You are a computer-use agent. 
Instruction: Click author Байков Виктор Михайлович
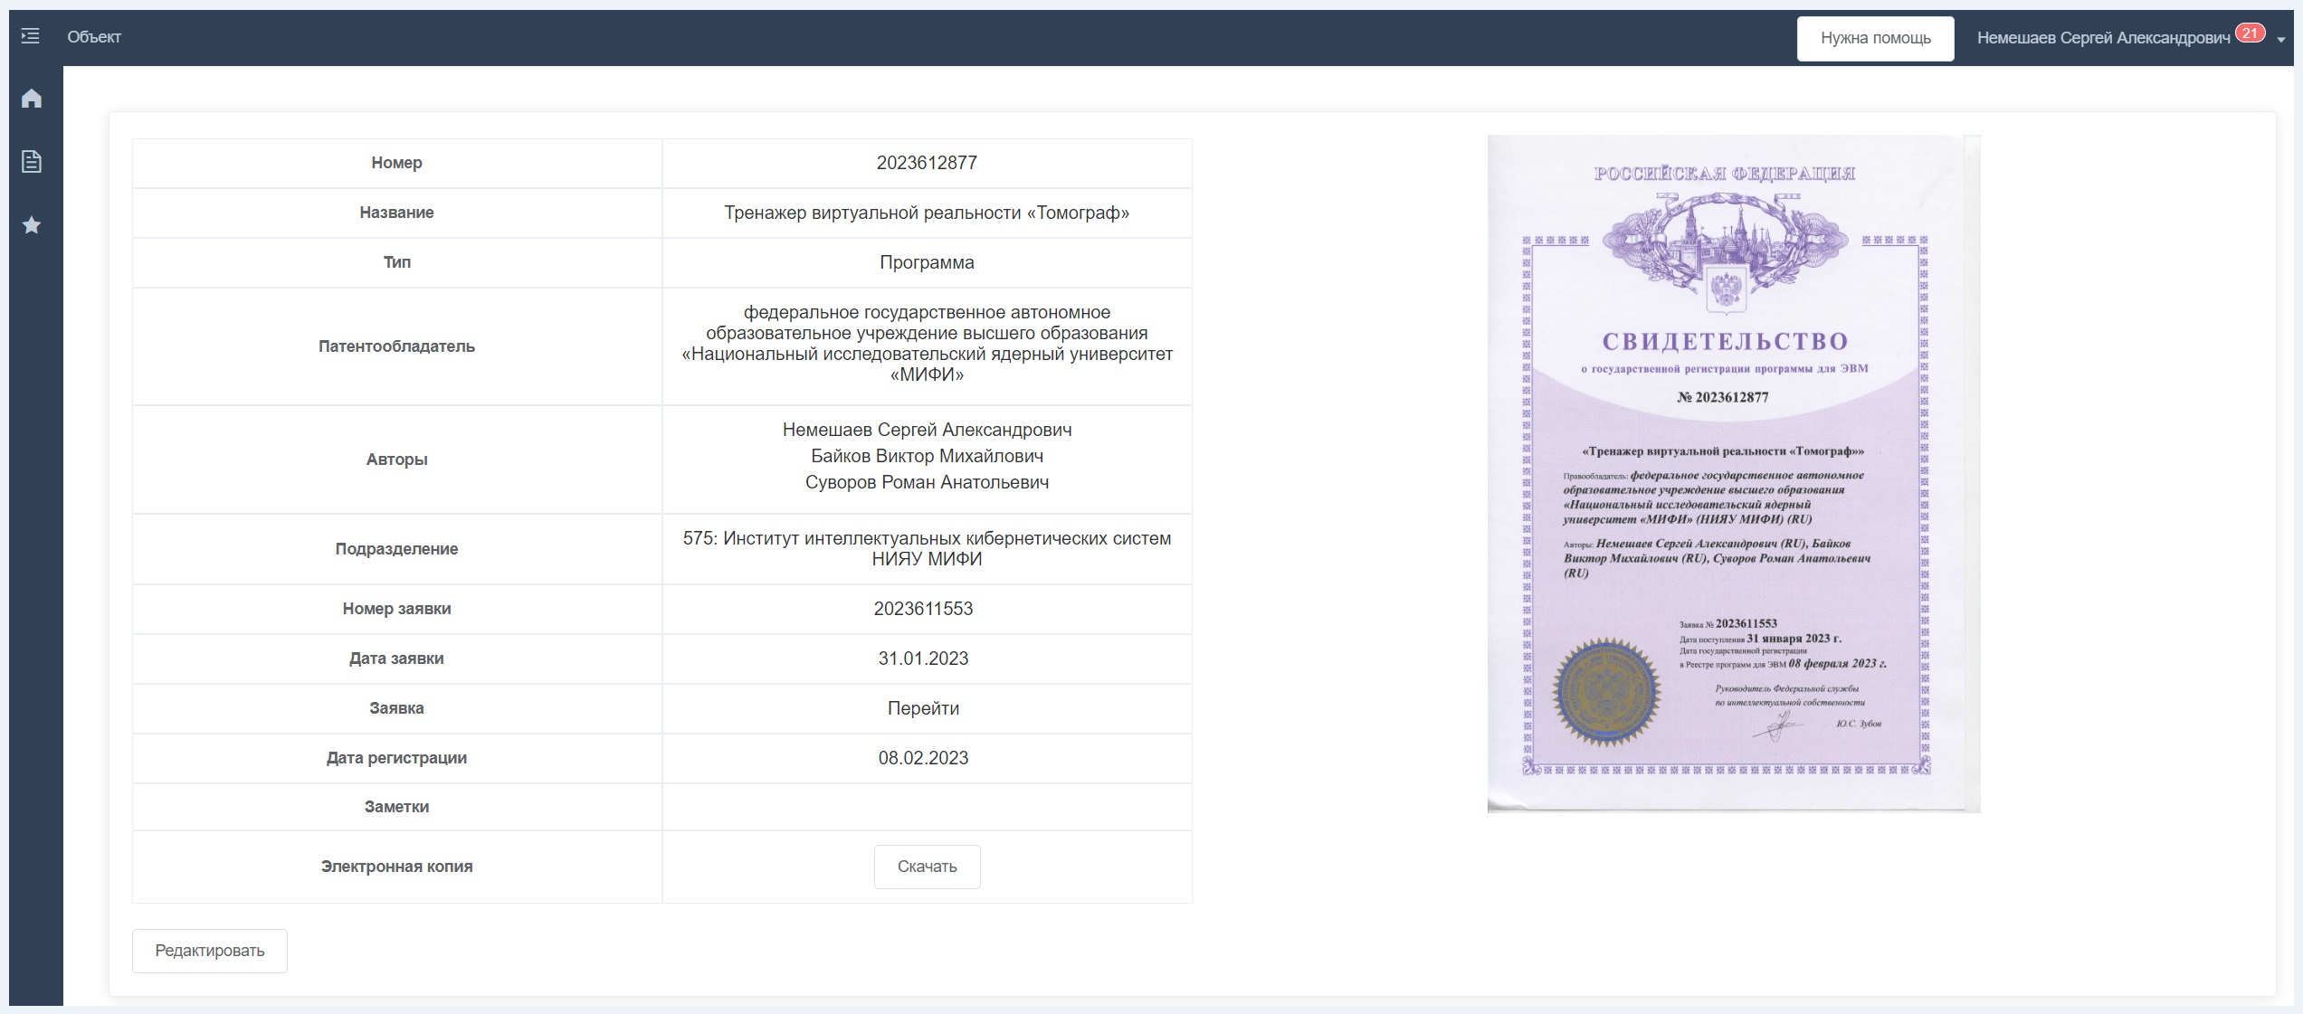[927, 456]
